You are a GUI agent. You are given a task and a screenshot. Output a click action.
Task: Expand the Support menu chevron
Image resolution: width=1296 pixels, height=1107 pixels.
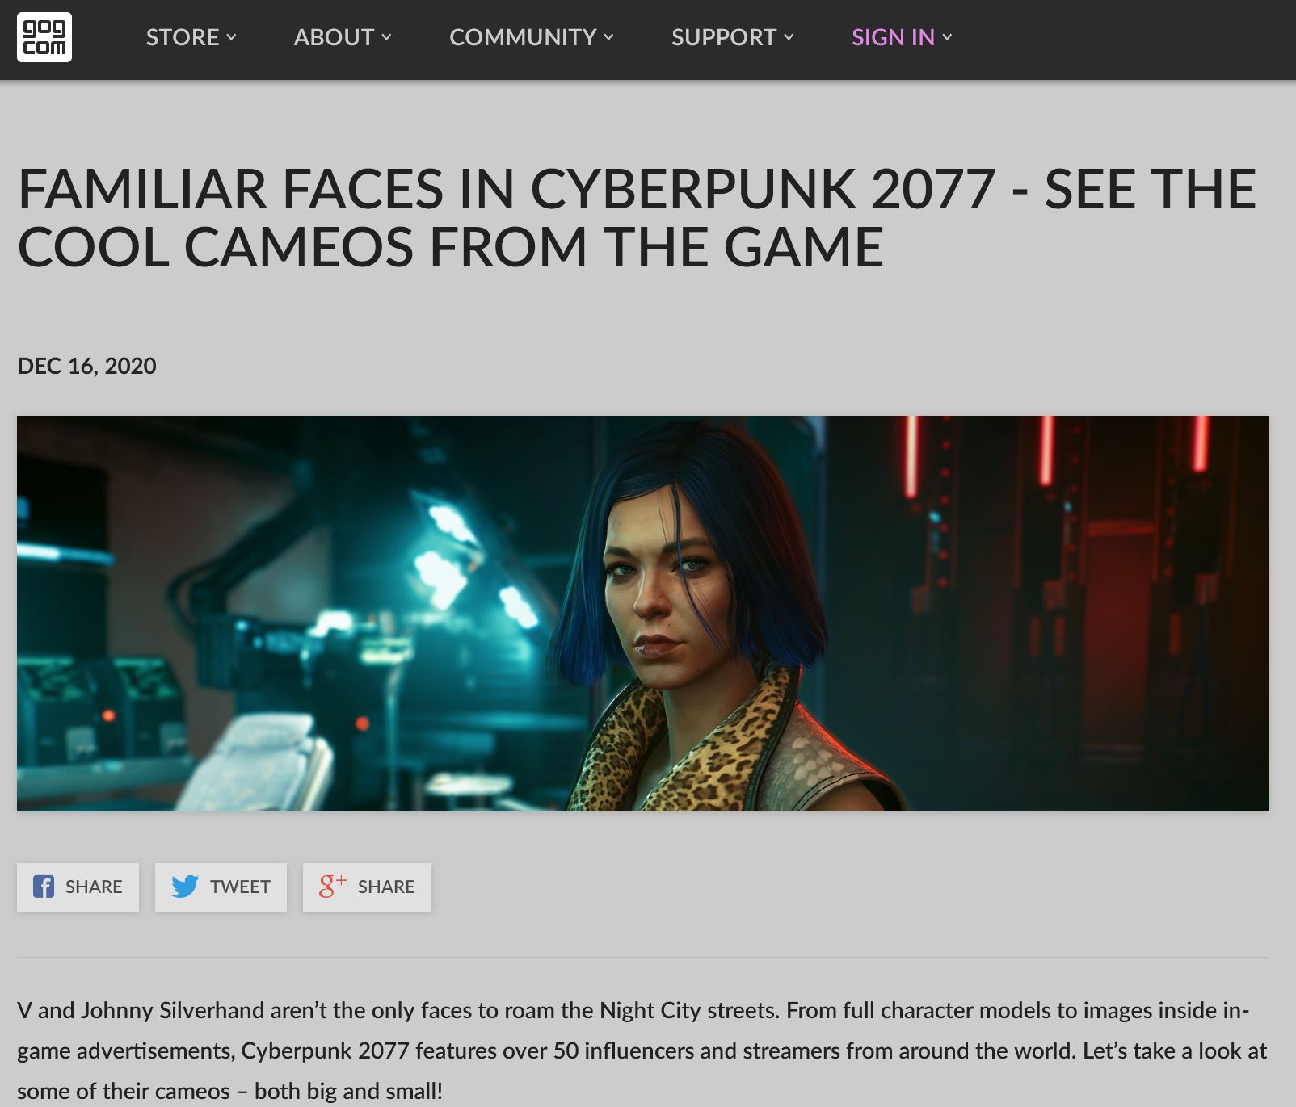789,37
